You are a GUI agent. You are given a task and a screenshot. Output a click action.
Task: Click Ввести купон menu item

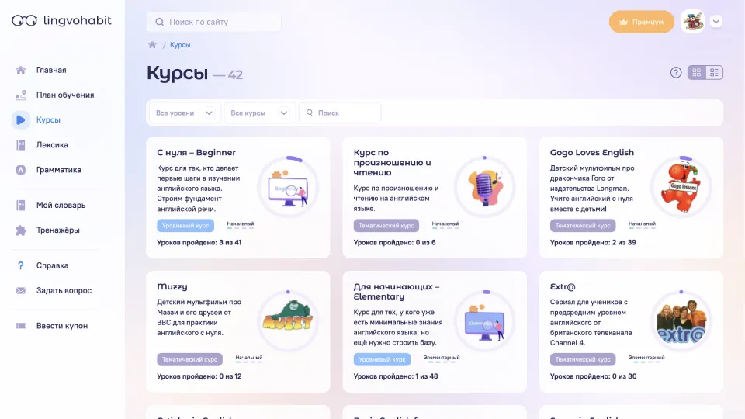(62, 326)
